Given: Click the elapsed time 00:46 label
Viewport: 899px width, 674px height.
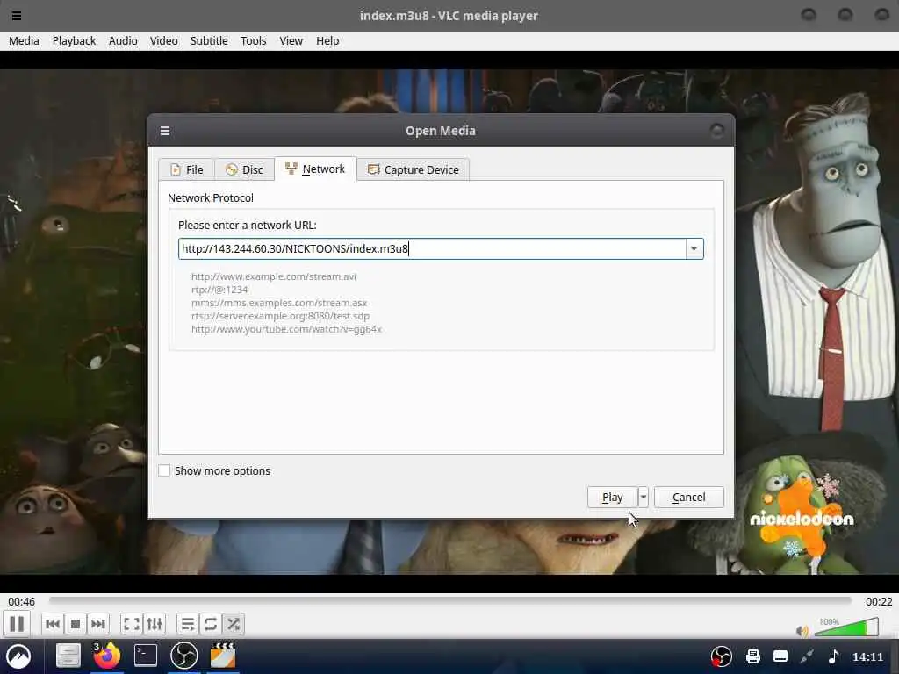Looking at the screenshot, I should (x=21, y=601).
